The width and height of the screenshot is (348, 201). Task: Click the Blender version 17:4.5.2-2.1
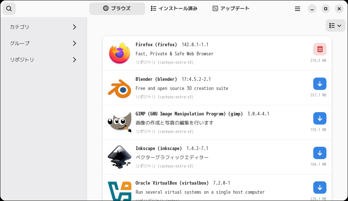pos(196,79)
